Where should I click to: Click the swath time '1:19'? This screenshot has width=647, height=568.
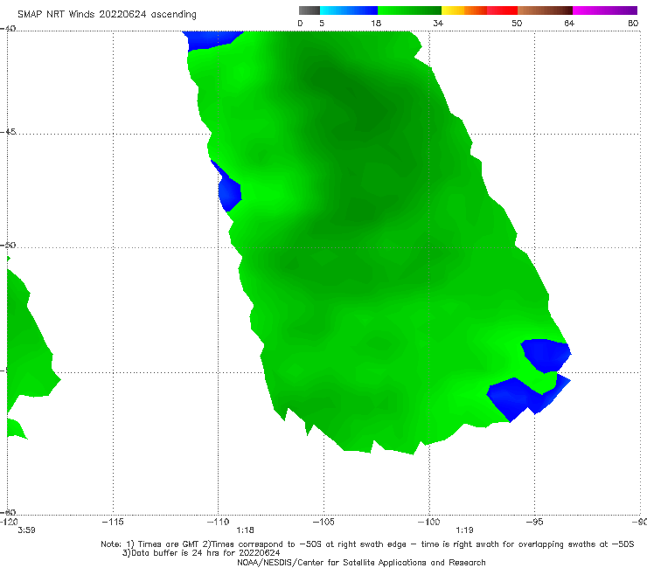coord(464,530)
